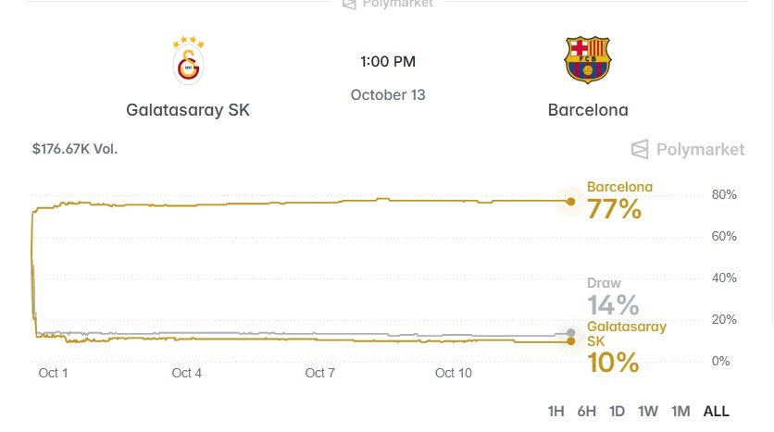This screenshot has width=774, height=432.
Task: Select the 6H time range
Action: coord(586,412)
